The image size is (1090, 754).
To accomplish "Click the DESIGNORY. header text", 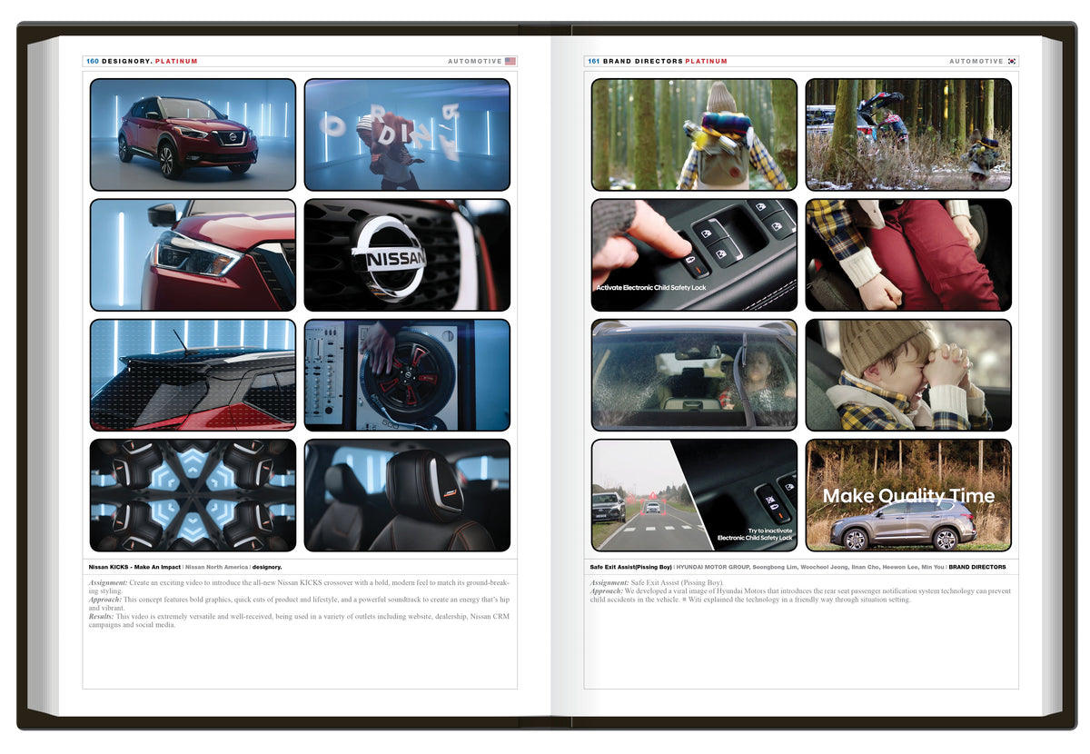I will tap(126, 62).
